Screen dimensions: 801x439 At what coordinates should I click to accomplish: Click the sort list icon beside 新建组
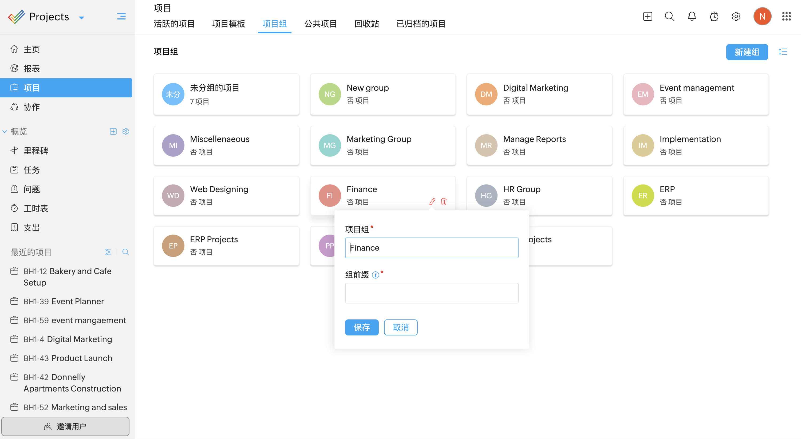783,52
